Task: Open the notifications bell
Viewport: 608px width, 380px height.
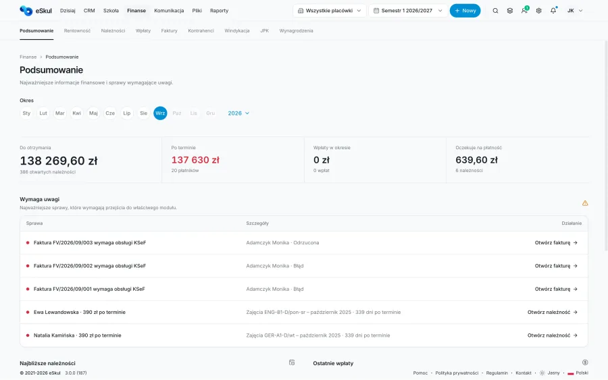Action: click(553, 10)
